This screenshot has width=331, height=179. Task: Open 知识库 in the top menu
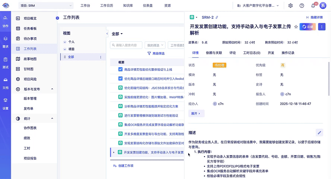coord(128,6)
